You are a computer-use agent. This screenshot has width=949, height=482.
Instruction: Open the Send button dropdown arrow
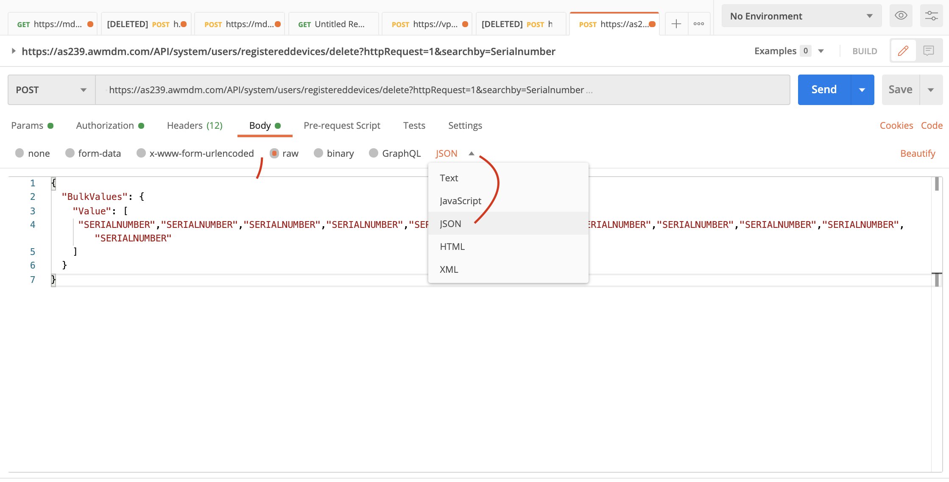click(x=862, y=89)
